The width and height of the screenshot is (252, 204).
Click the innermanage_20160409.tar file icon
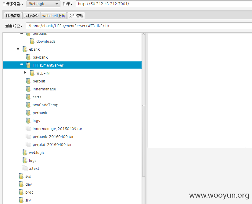(28, 129)
